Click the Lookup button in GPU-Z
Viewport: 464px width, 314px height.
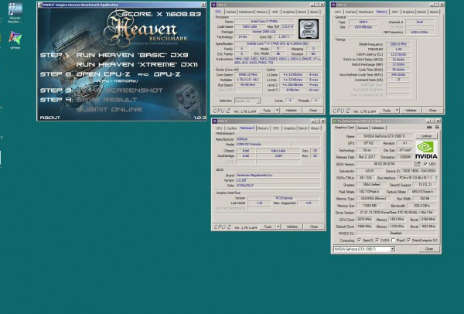click(x=426, y=136)
